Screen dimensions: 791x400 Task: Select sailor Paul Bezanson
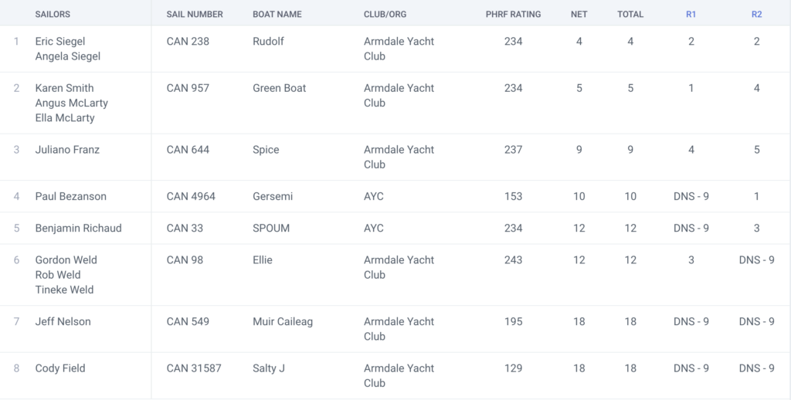click(71, 197)
